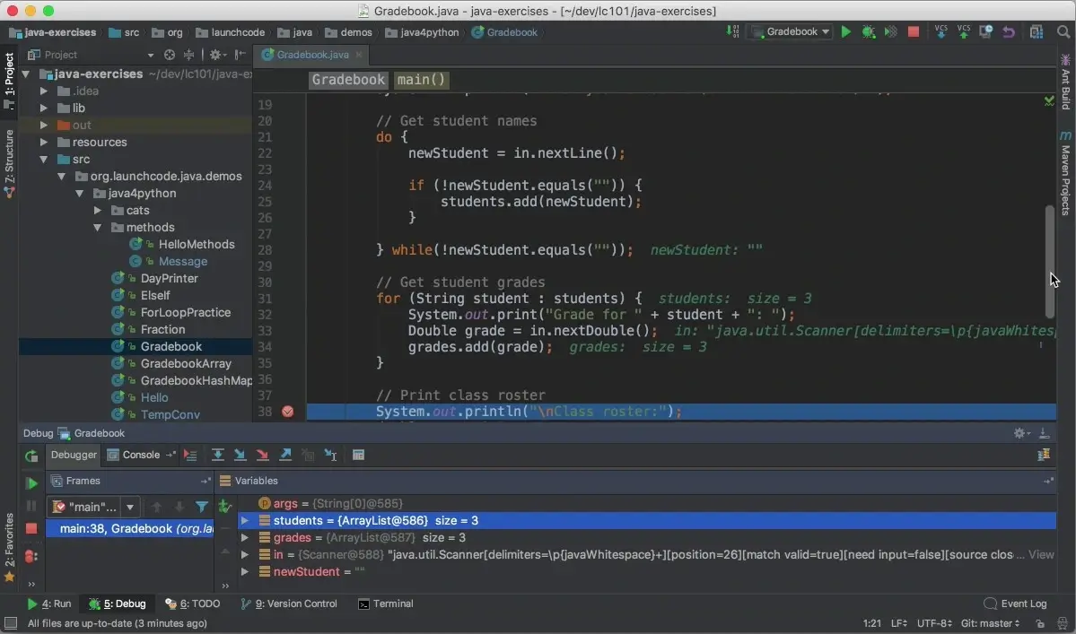Toggle the frame filter in the Frames panel
Viewport: 1076px width, 634px height.
[202, 507]
